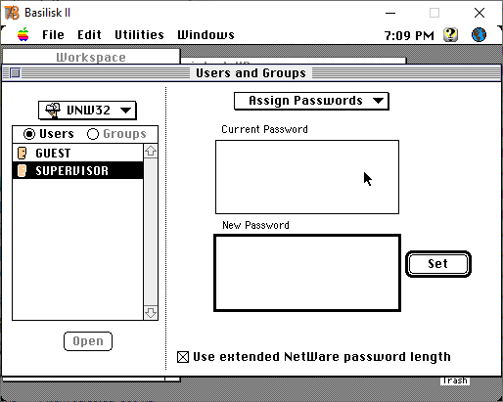The width and height of the screenshot is (503, 402).
Task: Open the Help balloon menu icon
Action: pyautogui.click(x=450, y=34)
